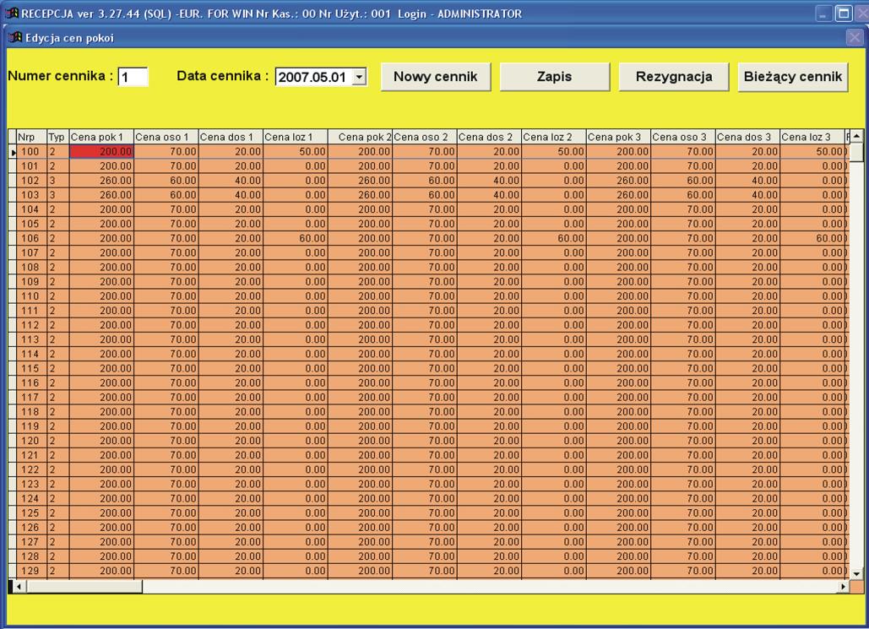The image size is (869, 629).
Task: Click Cena pok 1 cell for room 112
Action: [101, 325]
